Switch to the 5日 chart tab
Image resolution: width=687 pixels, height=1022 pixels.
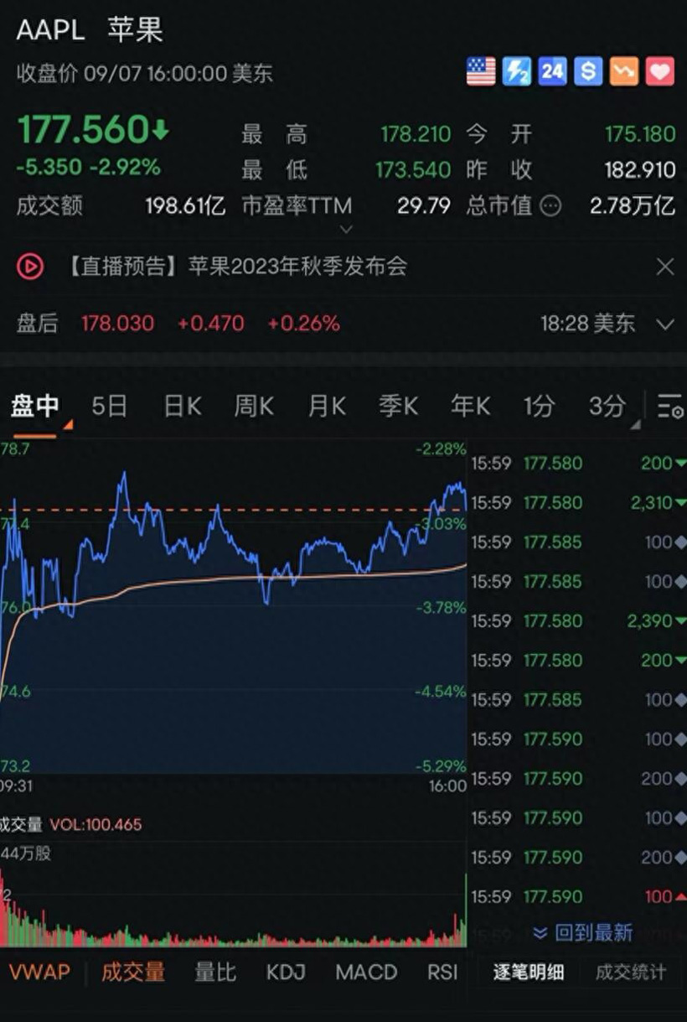coord(109,407)
